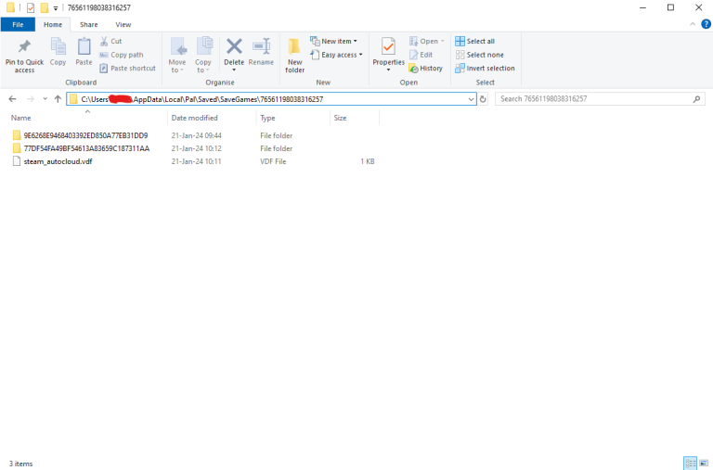Click the Copy icon in Clipboard group
713x470 pixels.
coord(58,54)
